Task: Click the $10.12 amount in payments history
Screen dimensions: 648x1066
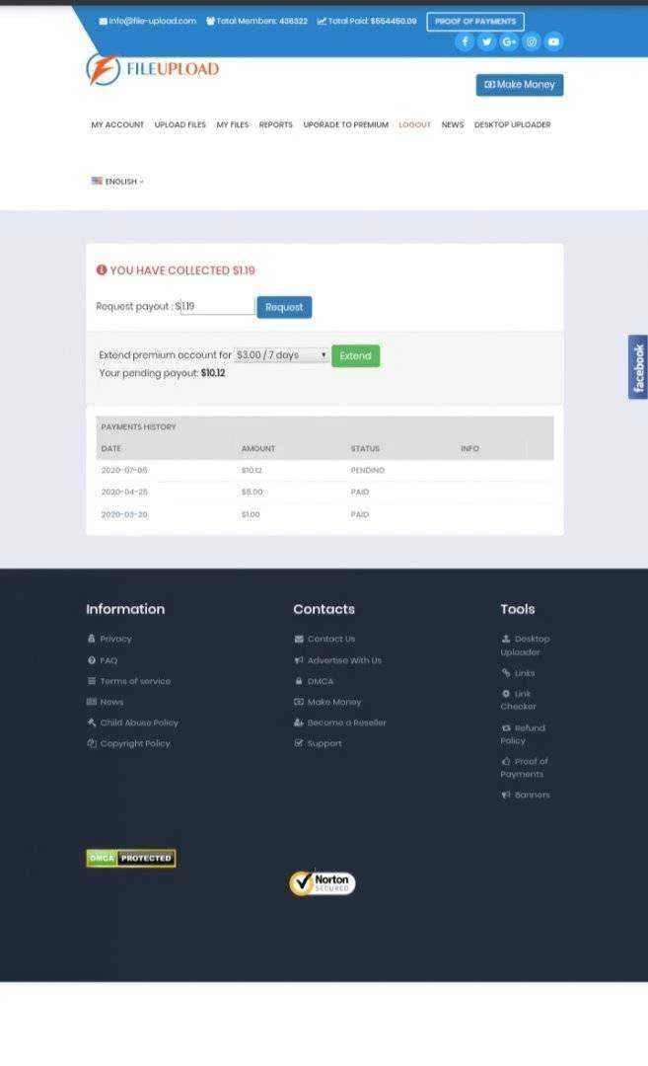Action: point(252,471)
